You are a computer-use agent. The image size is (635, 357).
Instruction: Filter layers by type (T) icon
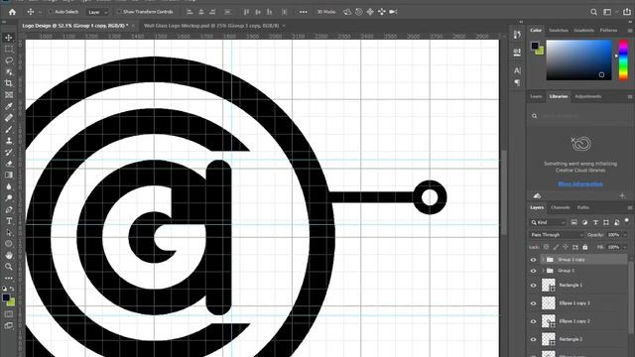[595, 222]
